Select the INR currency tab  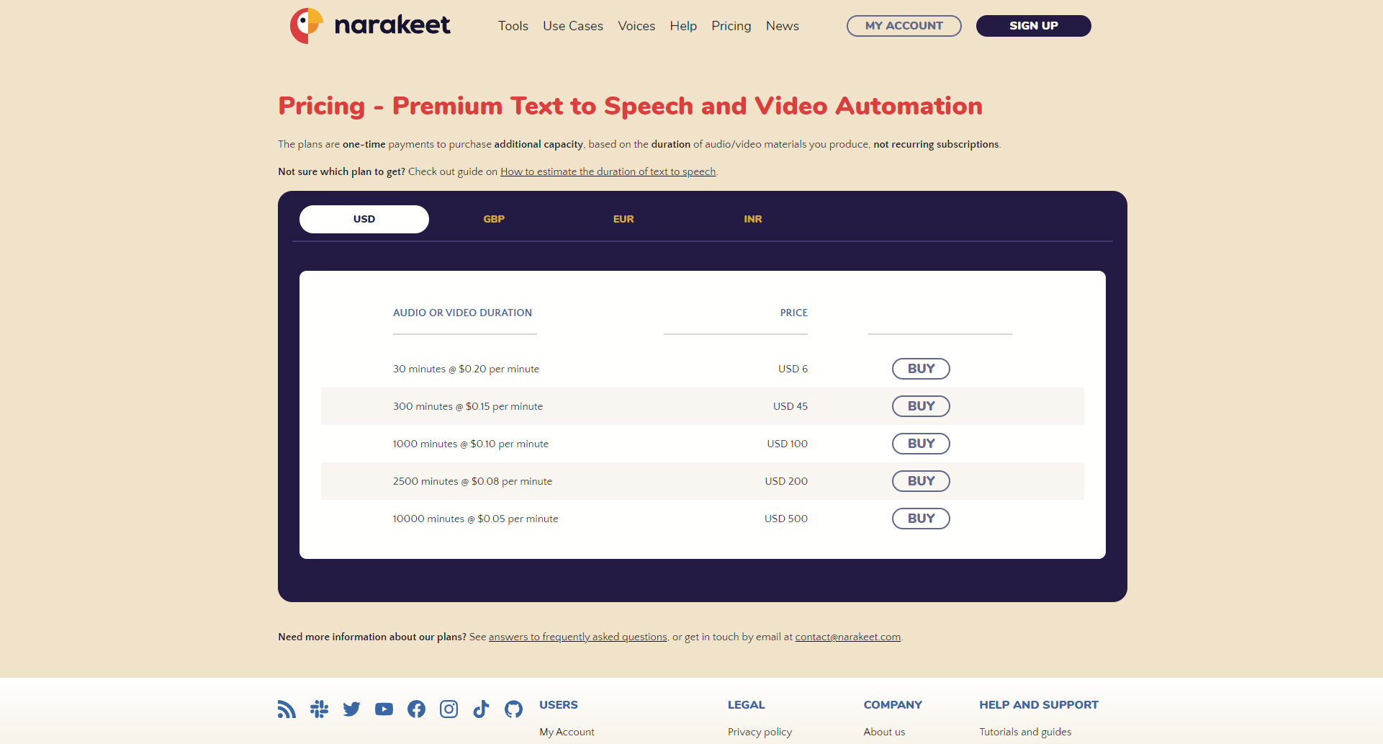tap(753, 218)
